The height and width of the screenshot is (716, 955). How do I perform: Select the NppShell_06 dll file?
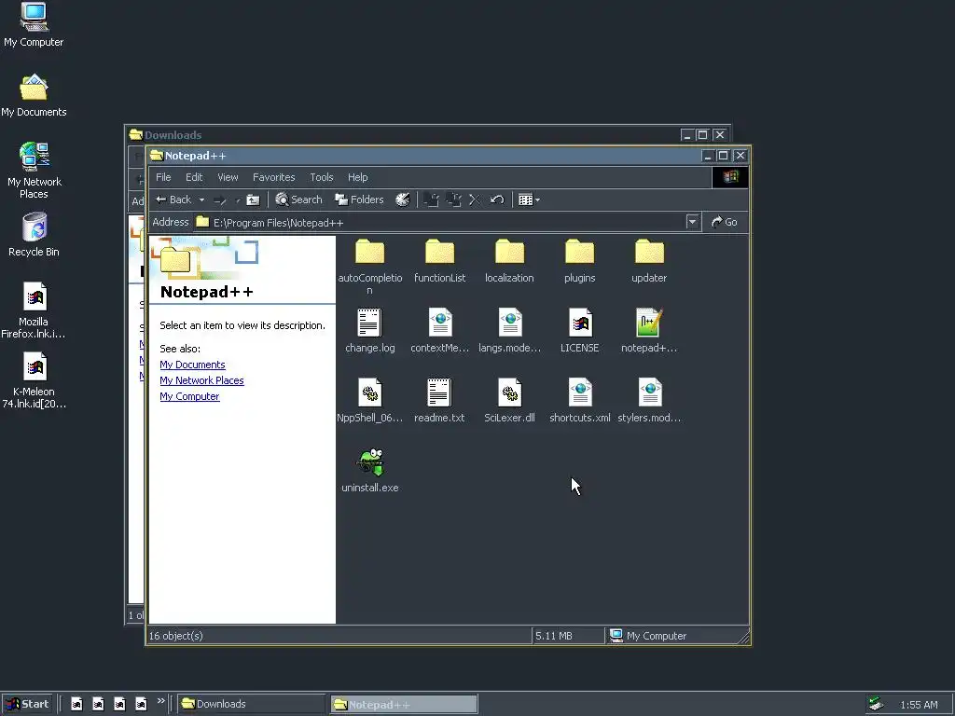click(369, 401)
